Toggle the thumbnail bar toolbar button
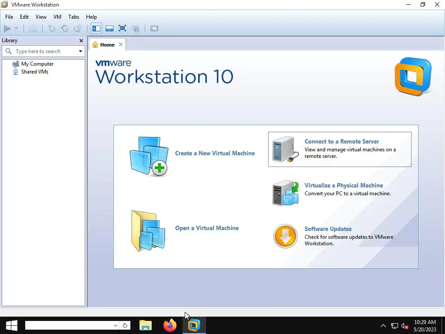445x334 pixels. pos(110,28)
